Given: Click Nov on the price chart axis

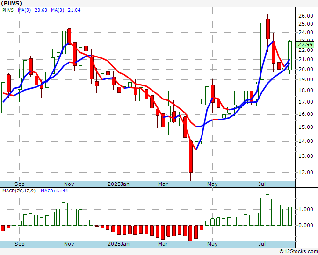Looking at the screenshot, I should (x=69, y=184).
